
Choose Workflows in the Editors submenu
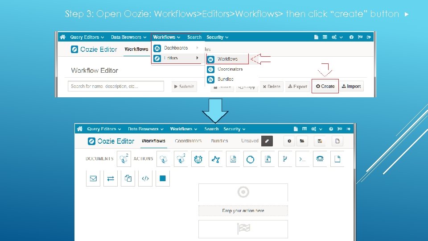click(227, 59)
